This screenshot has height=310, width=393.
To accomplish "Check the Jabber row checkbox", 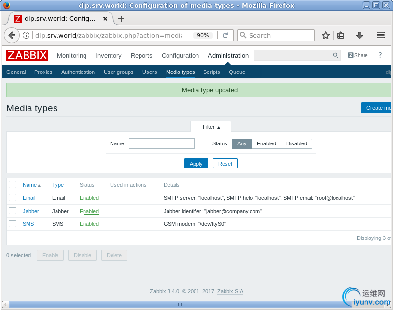I will 13,211.
